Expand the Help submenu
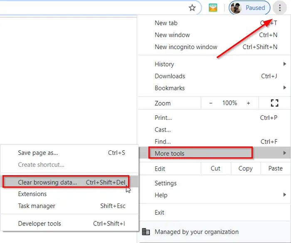291x243 pixels. tap(215, 195)
